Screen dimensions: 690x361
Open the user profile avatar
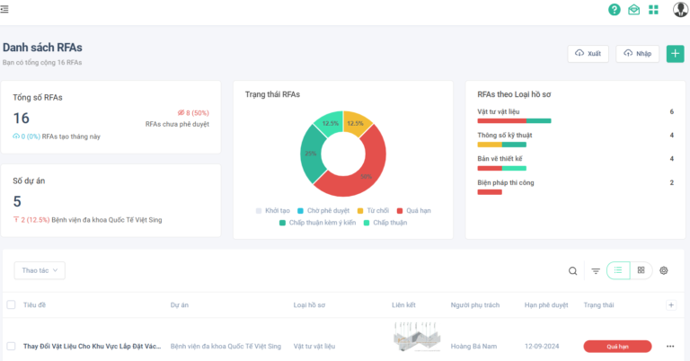click(x=680, y=9)
